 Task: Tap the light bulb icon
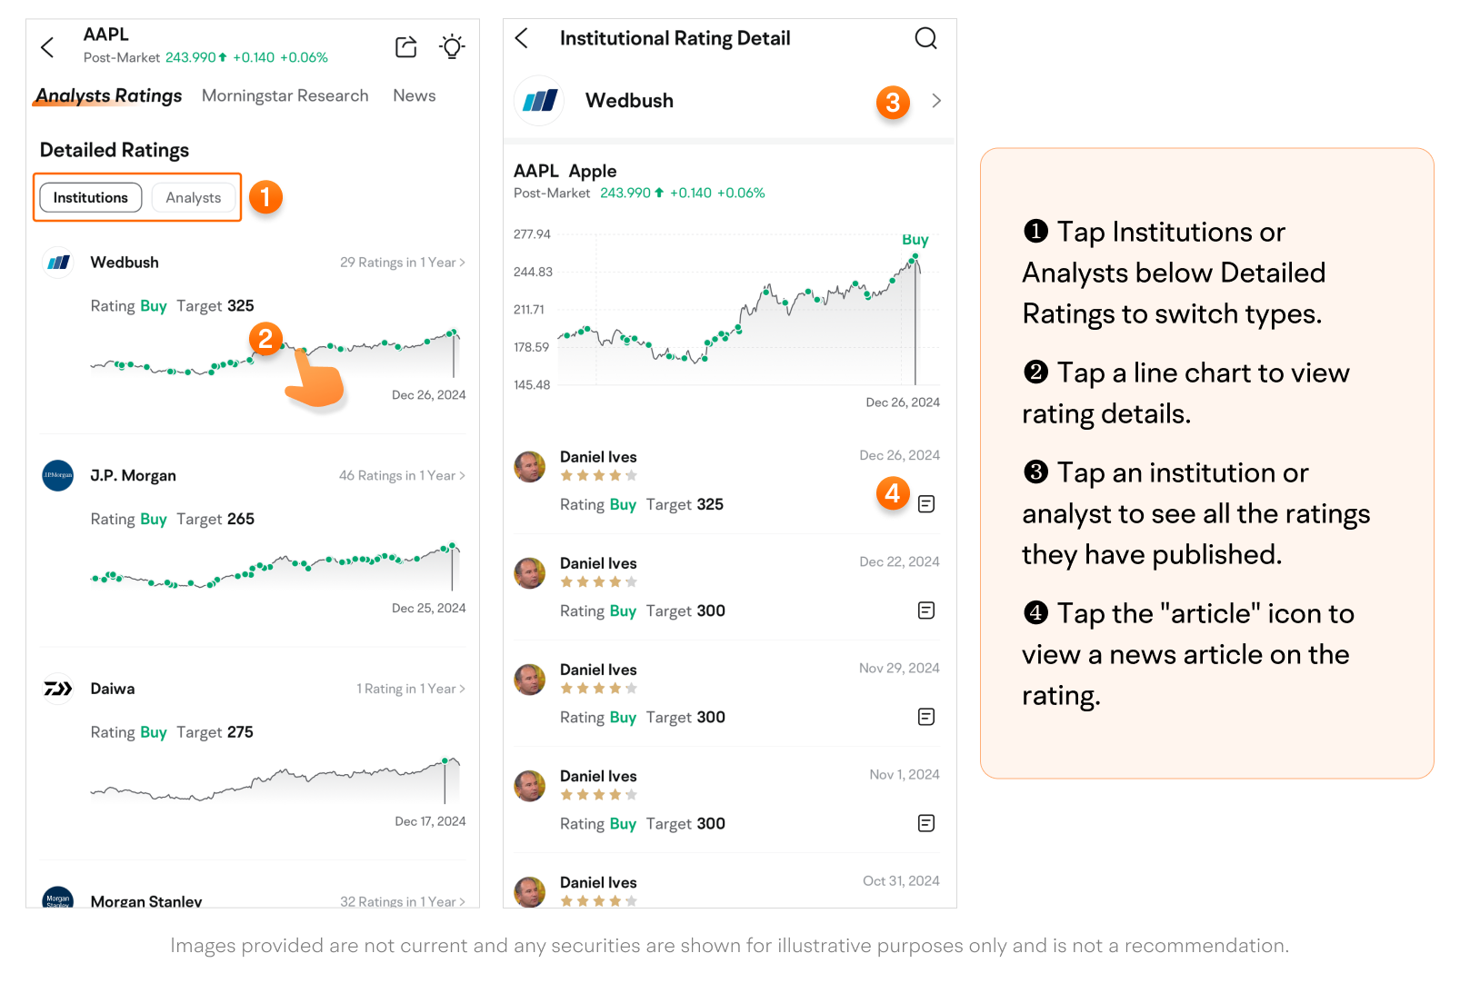coord(452,47)
